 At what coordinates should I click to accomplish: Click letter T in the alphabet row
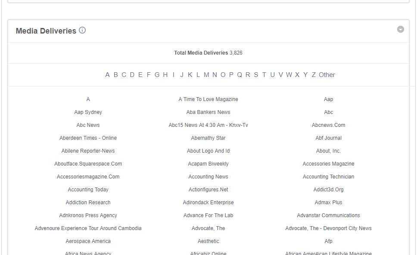(x=265, y=75)
